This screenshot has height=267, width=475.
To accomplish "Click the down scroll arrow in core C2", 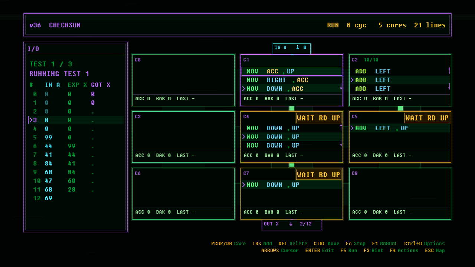I will point(449,86).
